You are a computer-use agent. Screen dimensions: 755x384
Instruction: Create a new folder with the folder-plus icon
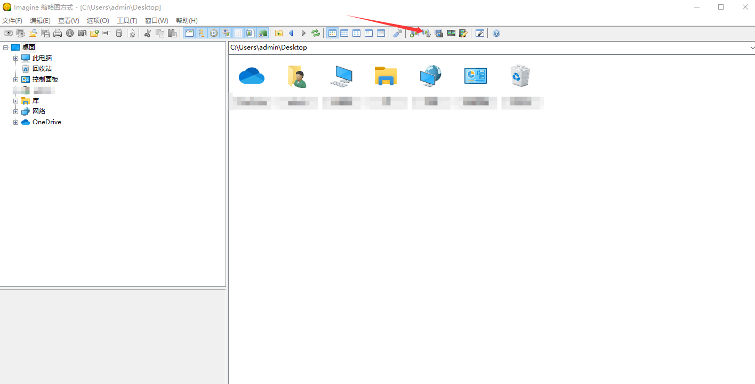click(x=94, y=33)
